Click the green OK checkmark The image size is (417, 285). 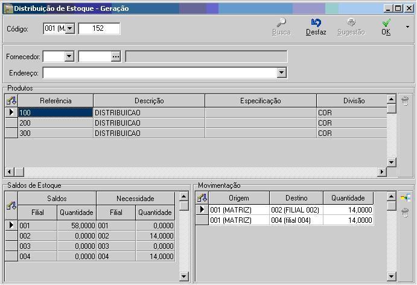386,23
